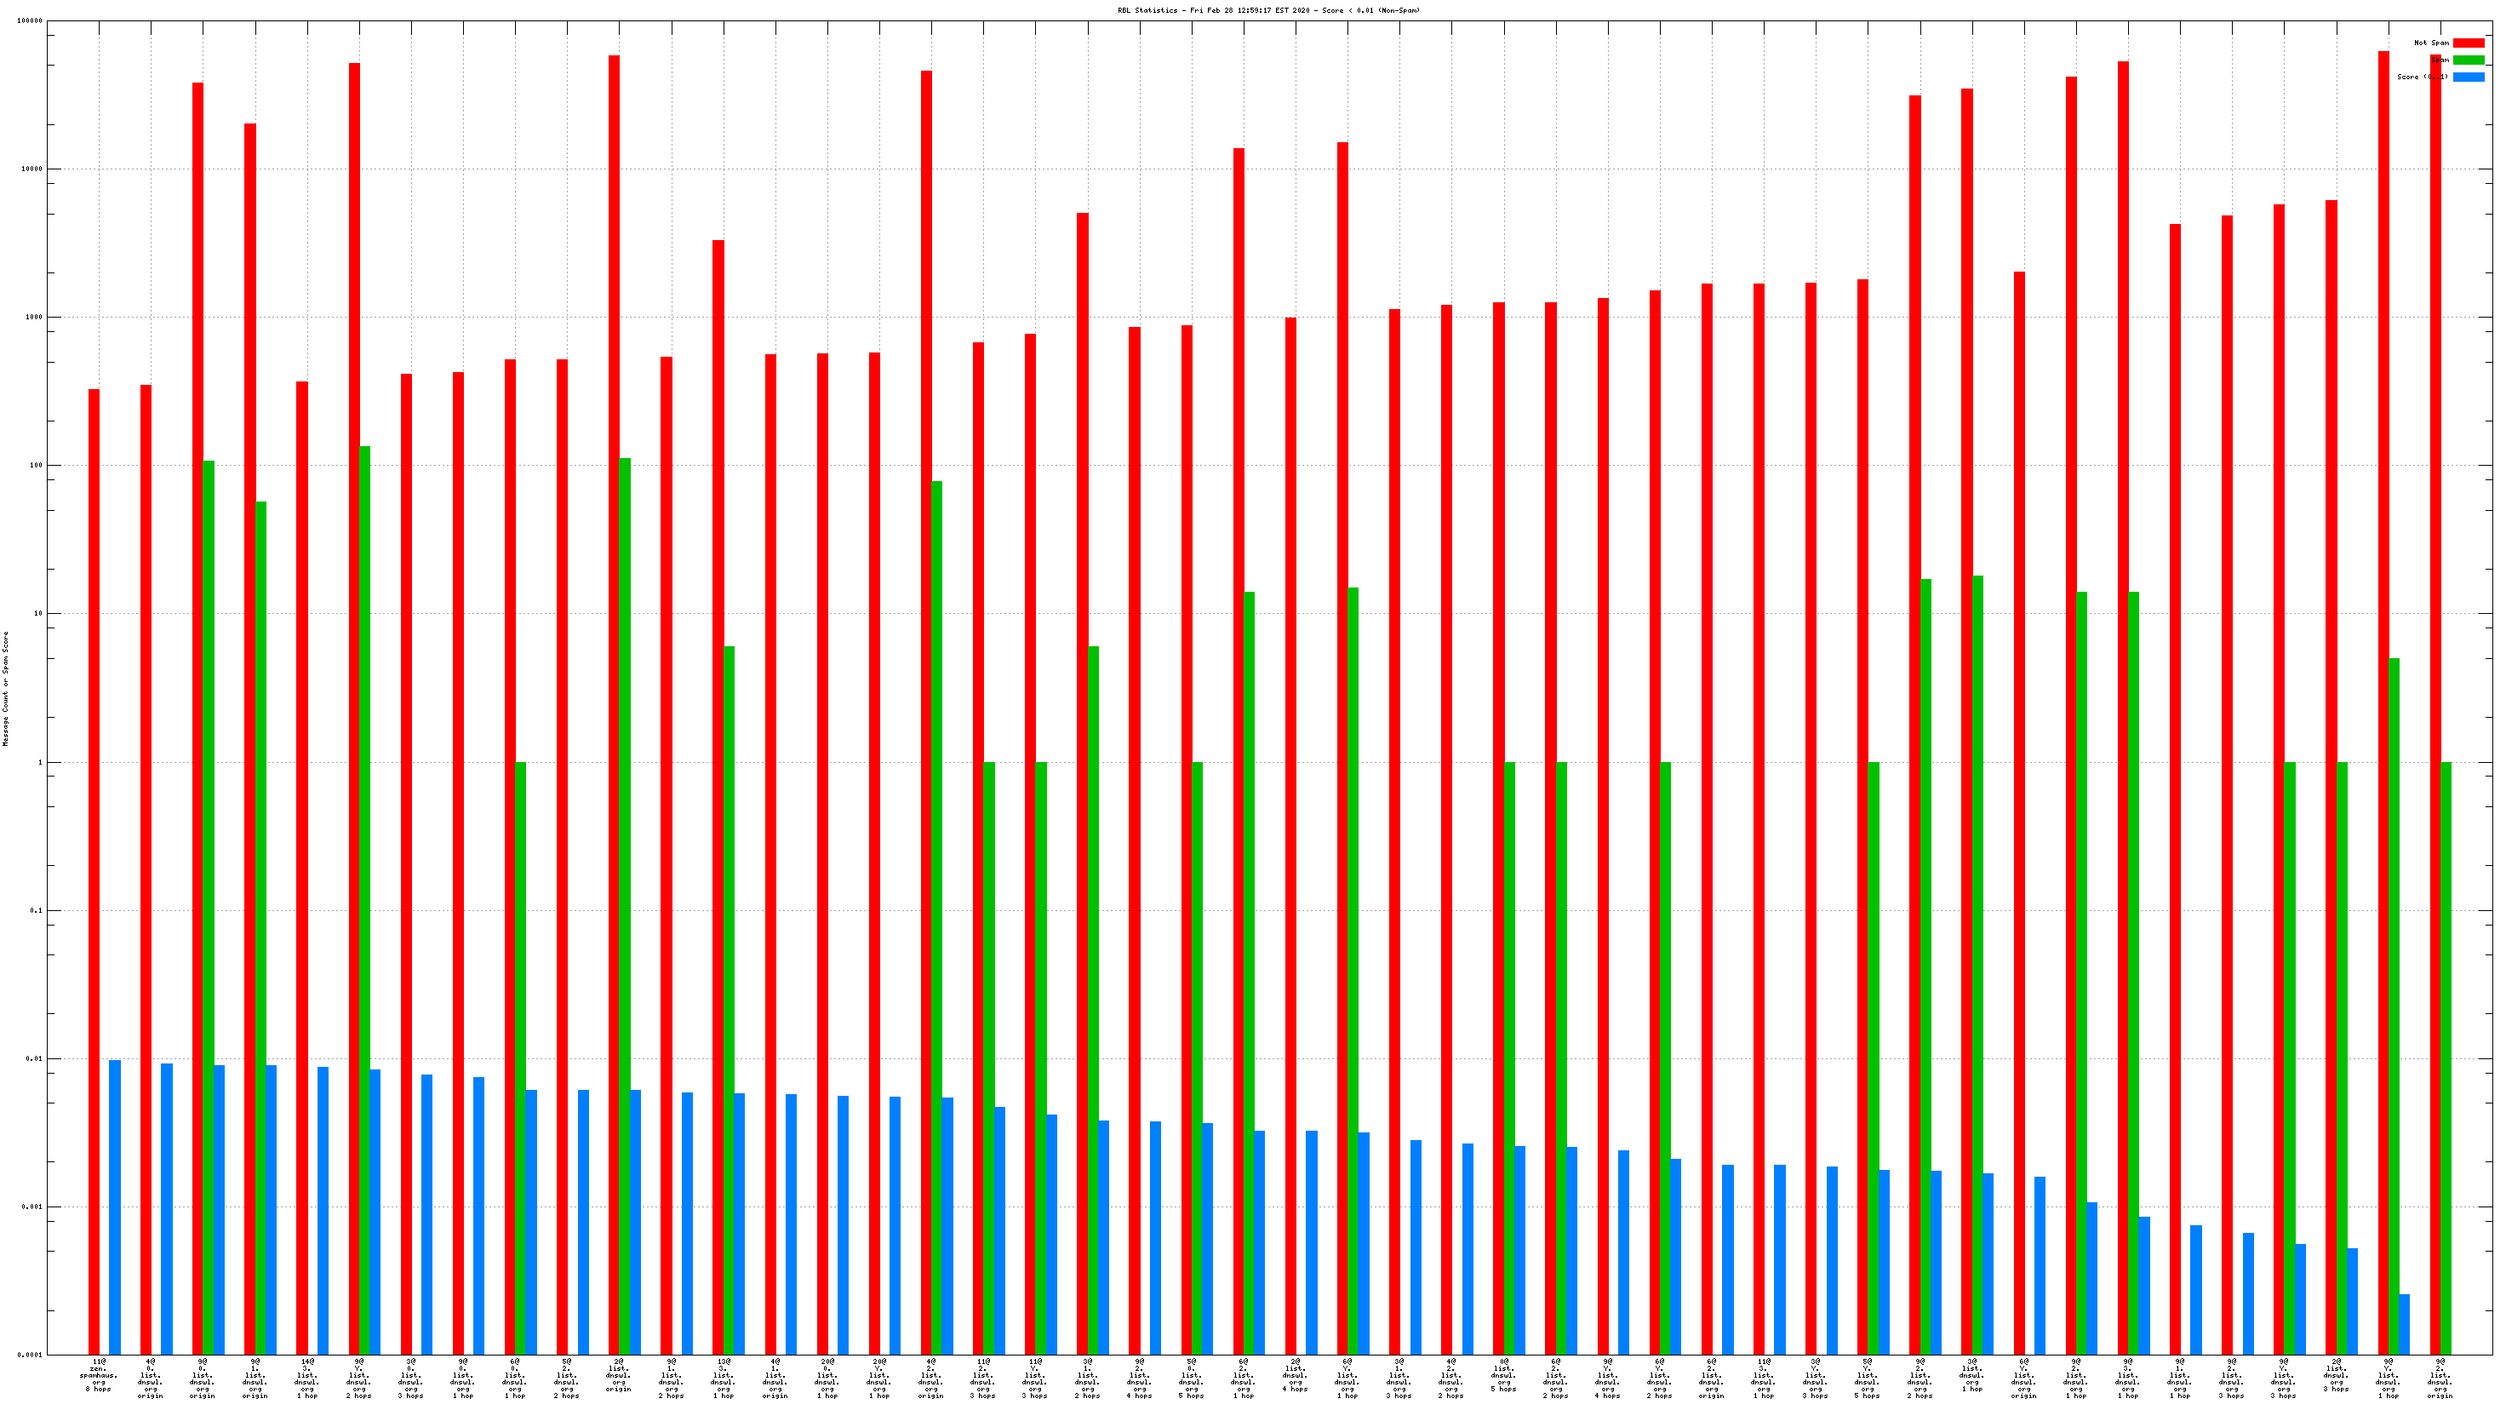Click the 14@ 3.list.dnswl.org 1 hop label
The image size is (2506, 1410).
click(306, 1378)
